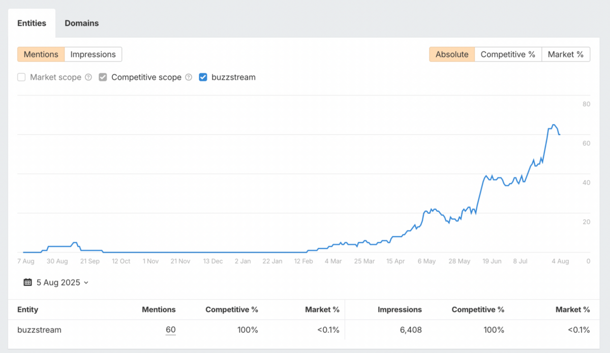
Task: Click the underlined mentions value 60
Action: [170, 330]
